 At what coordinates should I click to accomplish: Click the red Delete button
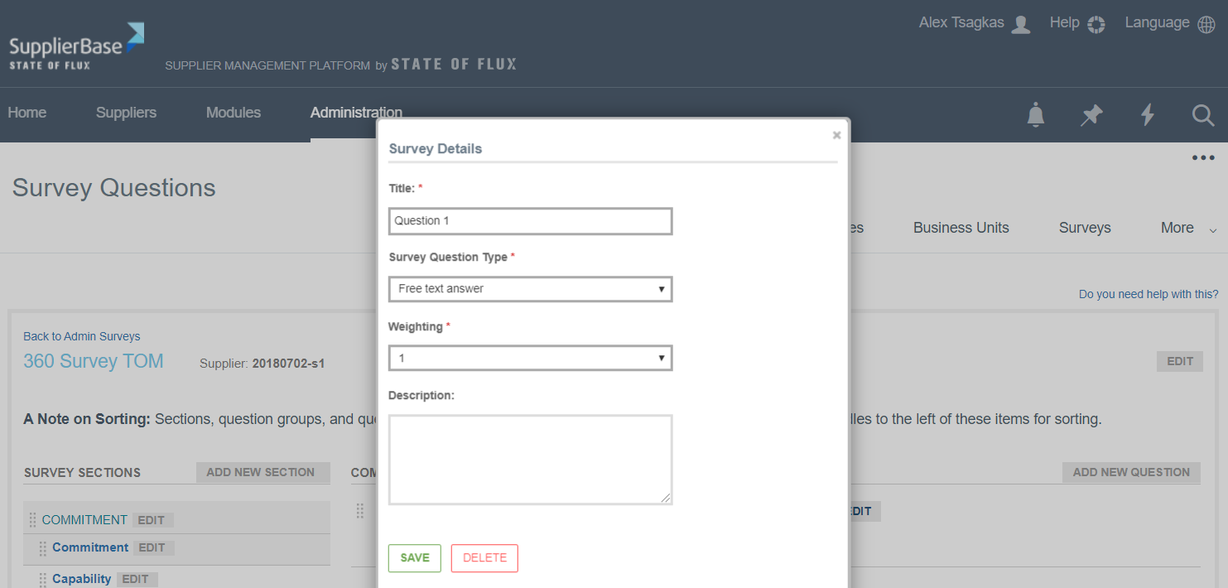click(484, 558)
